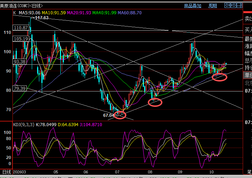The image size is (252, 178).
Task: Go to next chart with right arrow icon
Action: [233, 5]
